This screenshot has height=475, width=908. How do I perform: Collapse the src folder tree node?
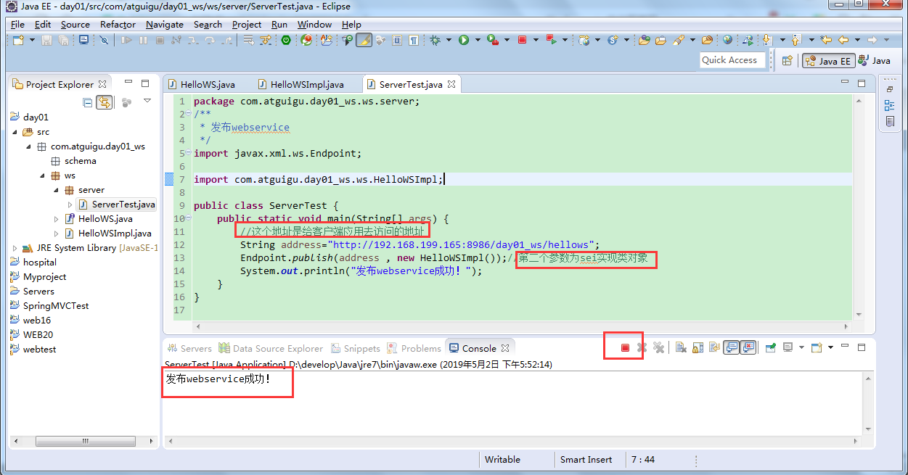pos(15,132)
